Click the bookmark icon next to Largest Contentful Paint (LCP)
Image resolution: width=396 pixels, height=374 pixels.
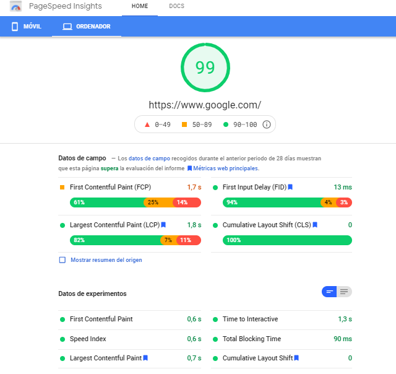[163, 225]
